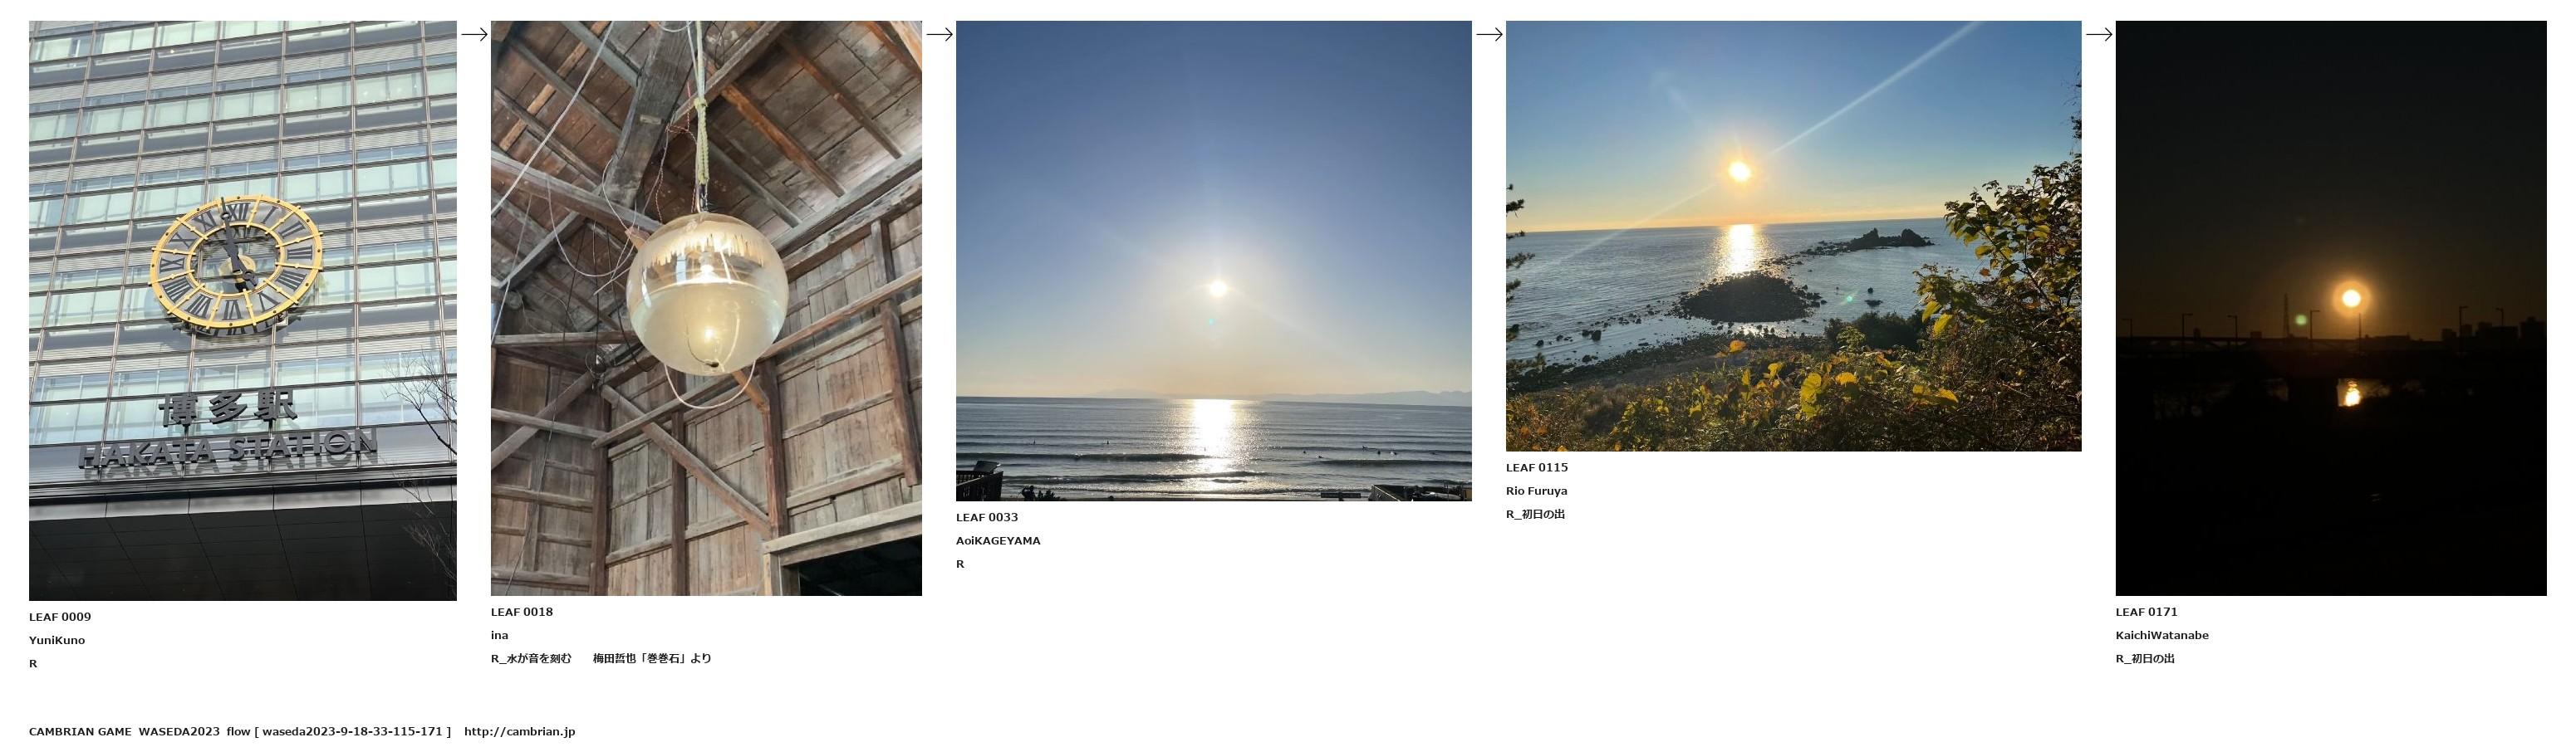
Task: Click author name Rio Furuya
Action: [1537, 491]
